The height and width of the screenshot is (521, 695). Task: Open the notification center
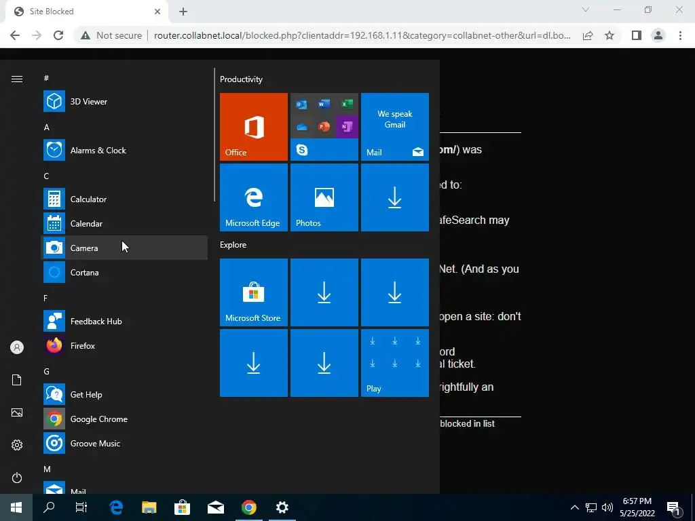674,507
